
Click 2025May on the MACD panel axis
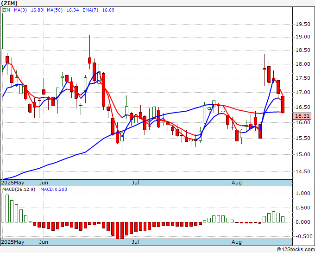[x=13, y=242]
